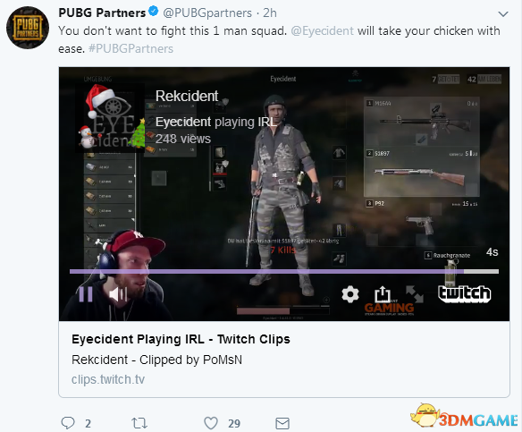Mute the clip volume speaker icon
The width and height of the screenshot is (522, 432).
click(118, 294)
